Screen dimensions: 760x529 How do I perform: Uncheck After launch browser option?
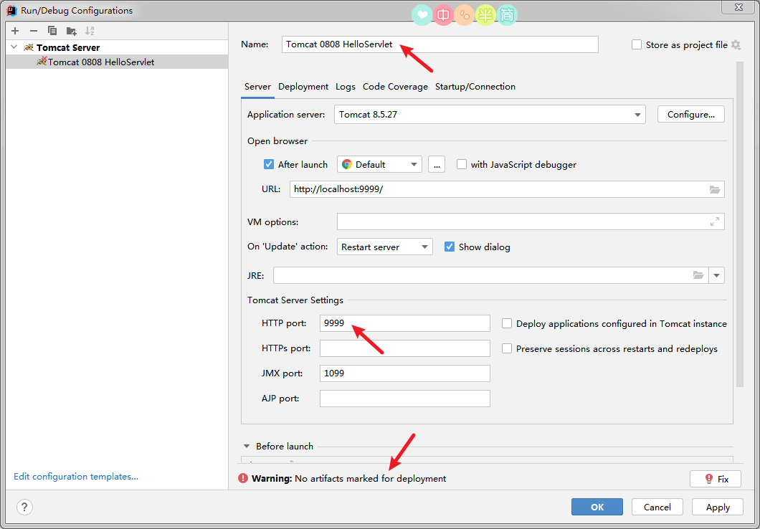(x=269, y=164)
